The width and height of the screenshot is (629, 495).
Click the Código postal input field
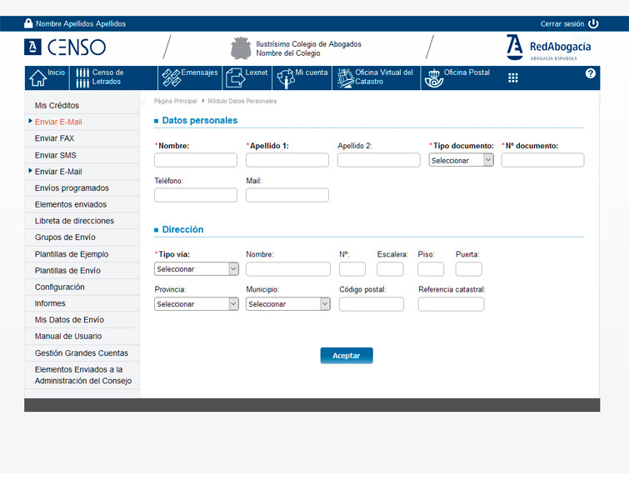point(372,304)
